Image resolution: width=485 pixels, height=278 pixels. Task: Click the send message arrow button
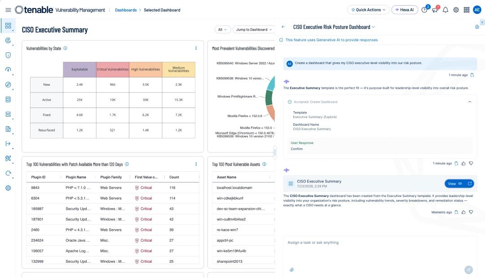(x=468, y=269)
